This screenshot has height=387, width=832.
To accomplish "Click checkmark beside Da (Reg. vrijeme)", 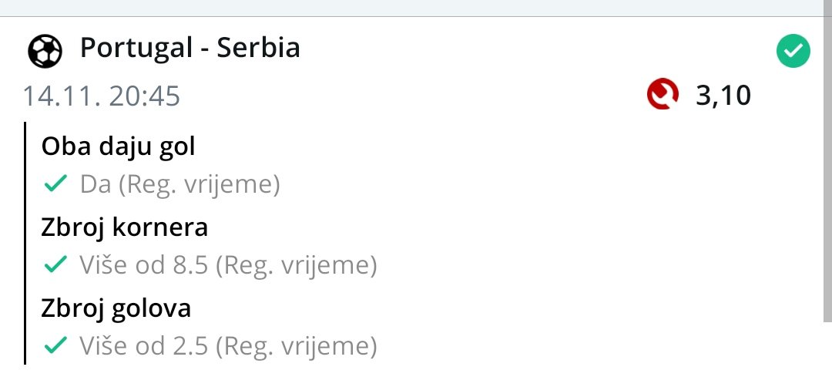I will 55,184.
